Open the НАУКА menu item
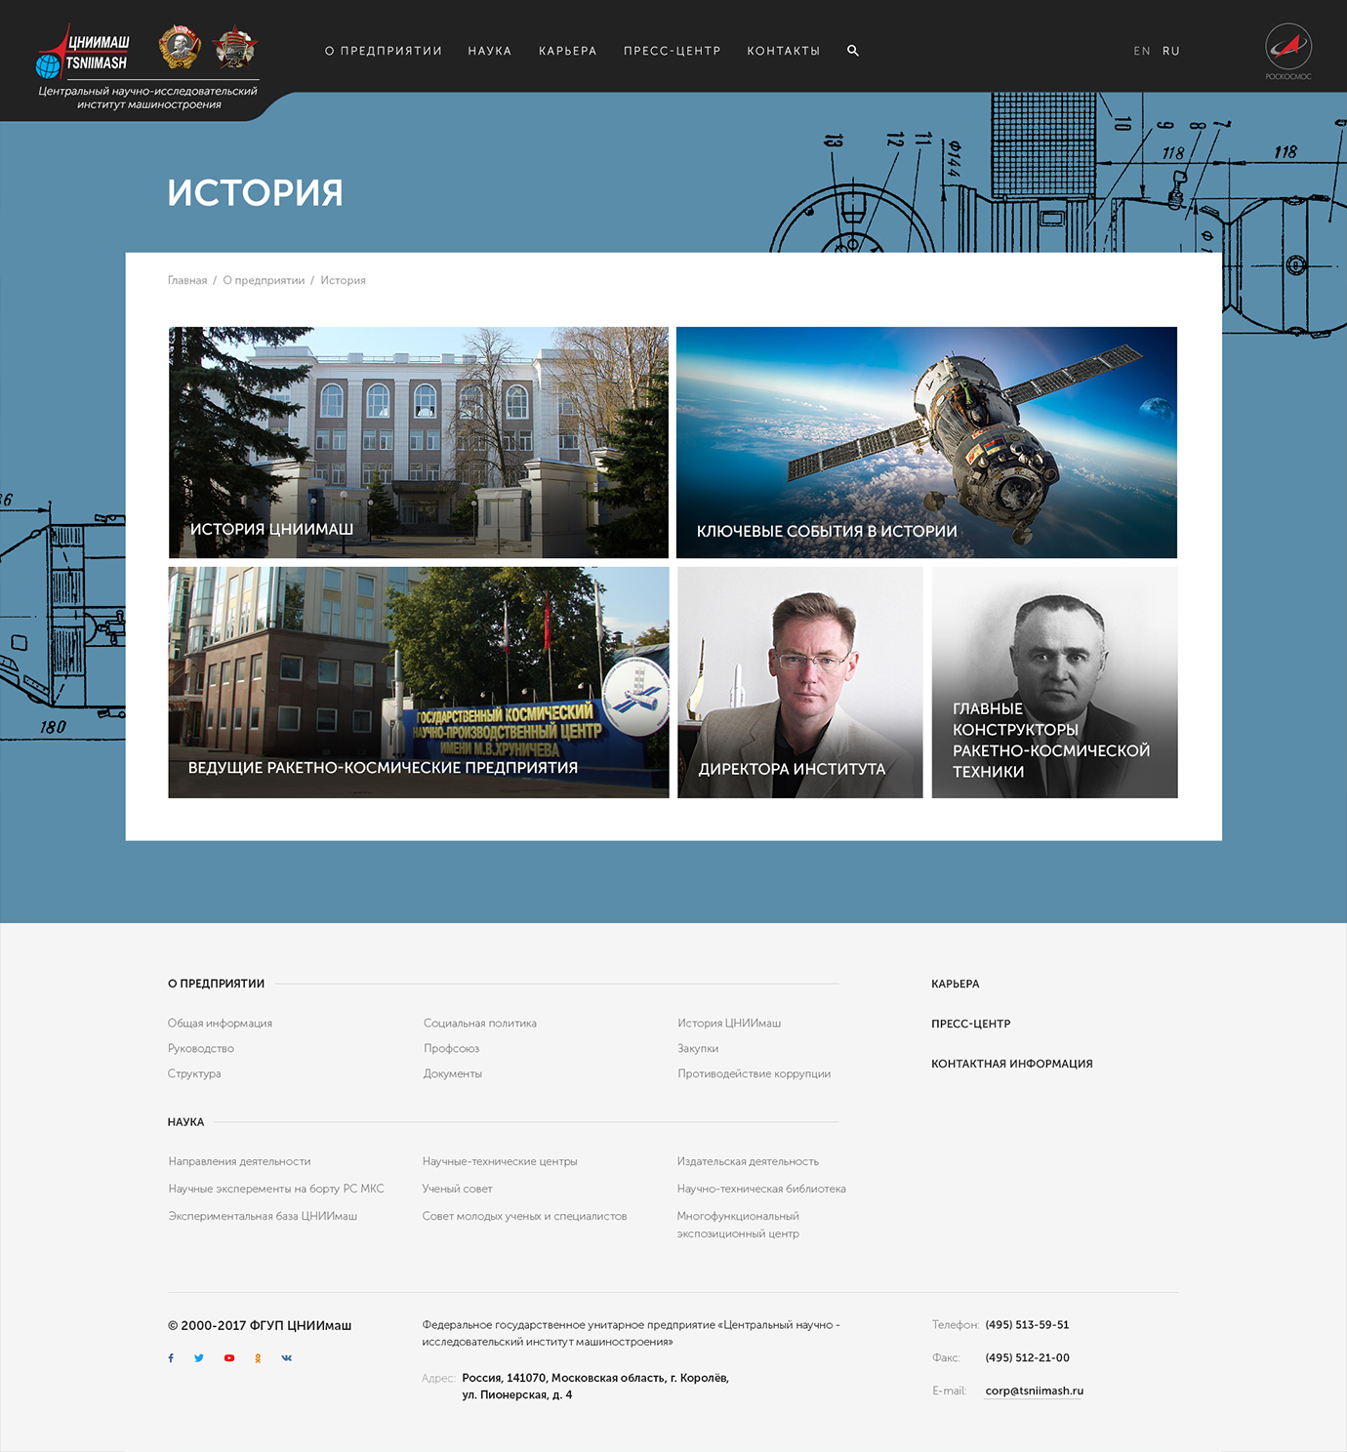Screen dimensions: 1347x1452 point(489,51)
